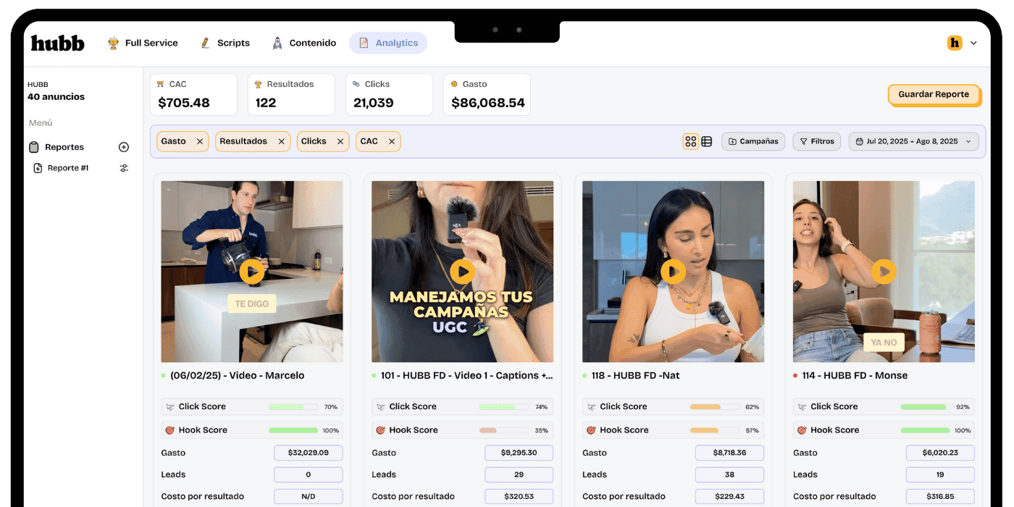Image resolution: width=1014 pixels, height=507 pixels.
Task: Play the 101 HUBB FD Captions video
Action: click(x=462, y=272)
